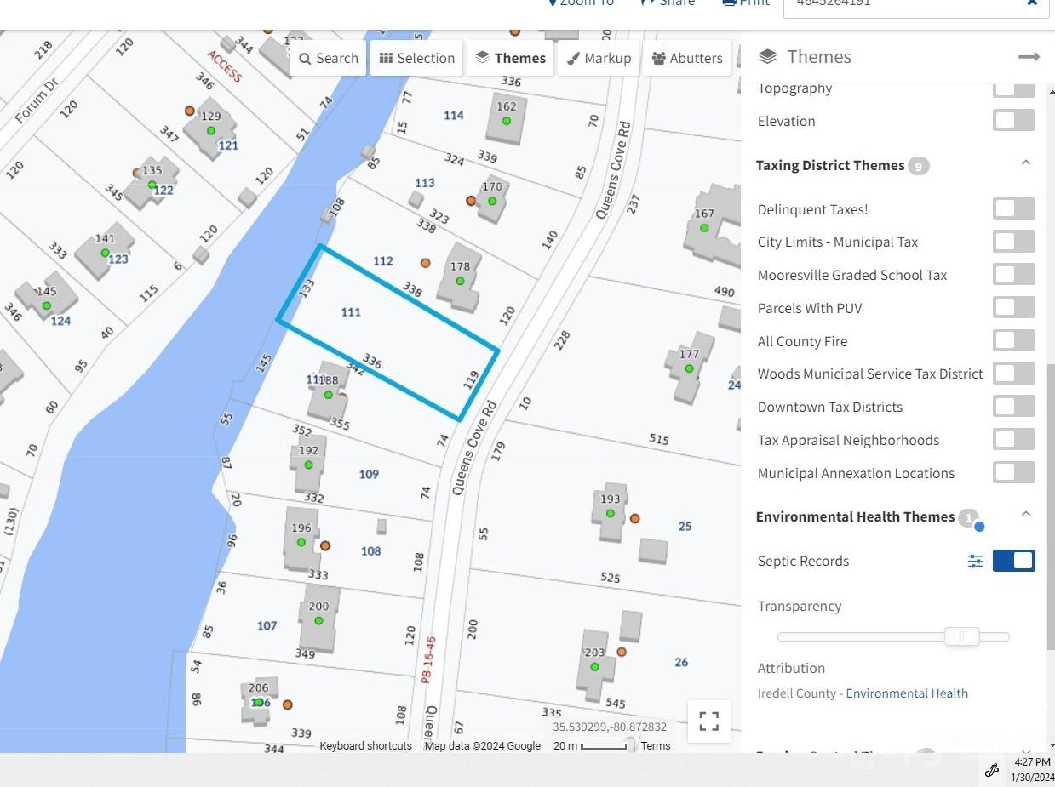Click the orange marker near parcel 112
Screen dimensions: 1055x787
(425, 263)
